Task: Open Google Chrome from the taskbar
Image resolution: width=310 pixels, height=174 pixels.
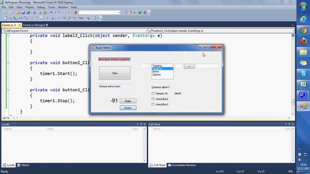Action: (x=303, y=30)
